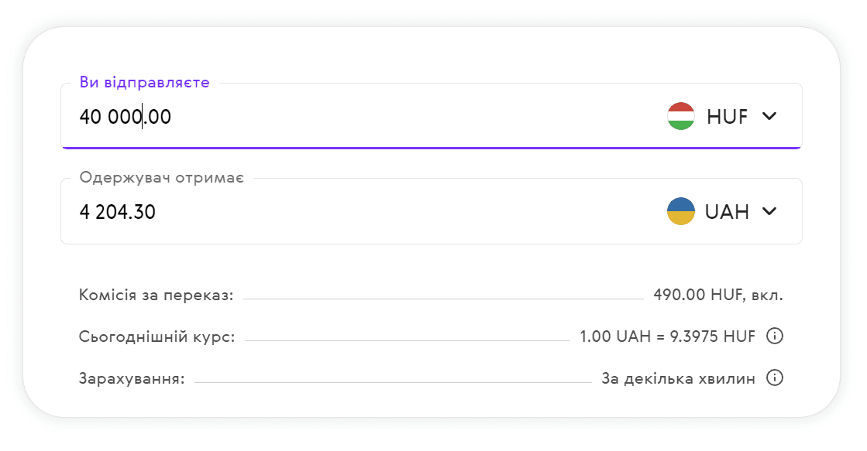This screenshot has height=451, width=867.
Task: Click the HUF currency code label
Action: click(x=727, y=117)
